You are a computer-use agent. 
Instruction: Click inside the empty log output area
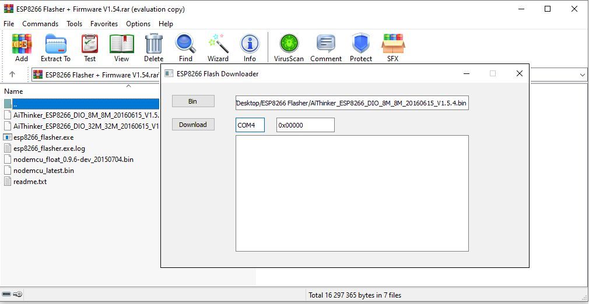click(x=352, y=193)
